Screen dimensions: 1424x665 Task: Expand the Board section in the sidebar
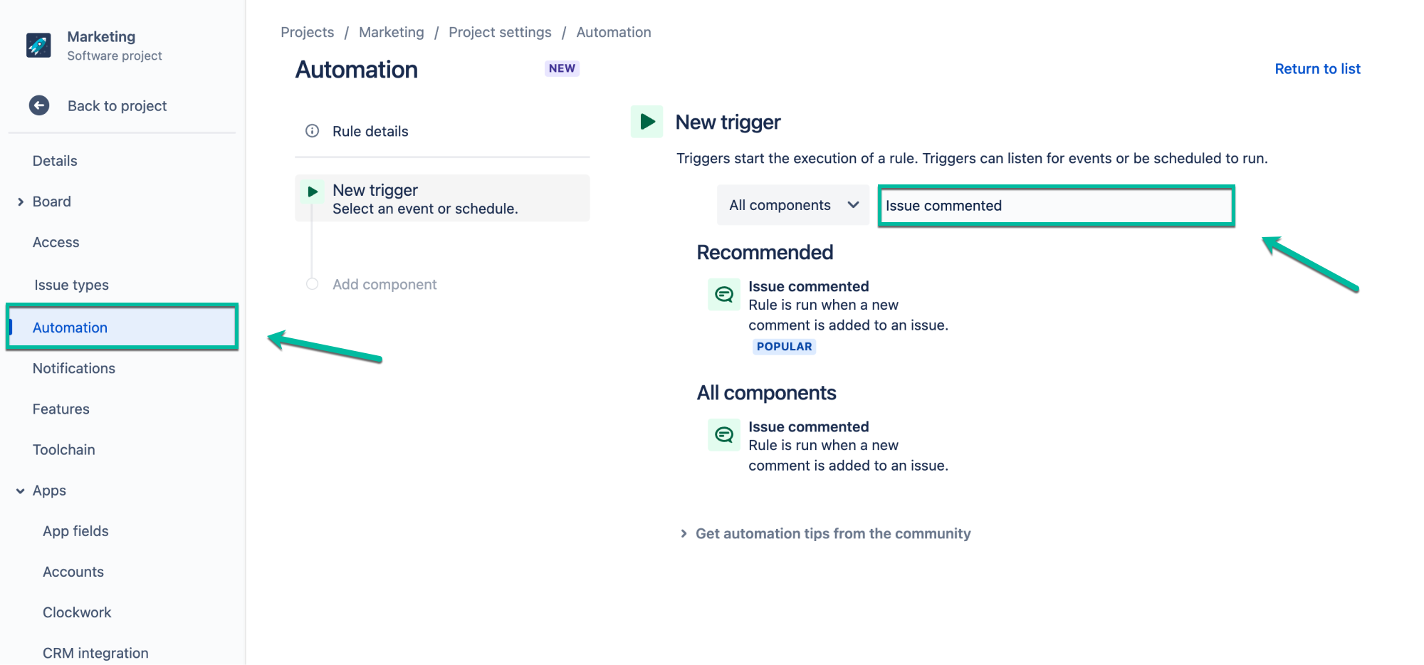point(20,201)
